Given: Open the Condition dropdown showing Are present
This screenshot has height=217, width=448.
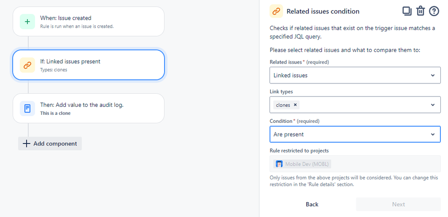Looking at the screenshot, I should click(355, 135).
